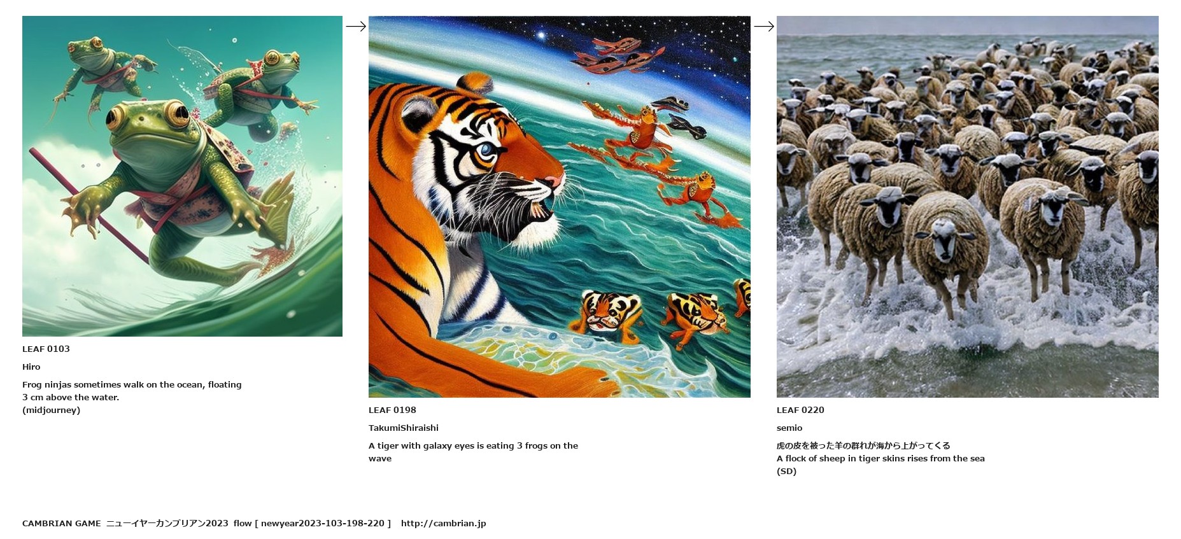The image size is (1181, 539).
Task: Select author name Hiro
Action: (x=31, y=367)
